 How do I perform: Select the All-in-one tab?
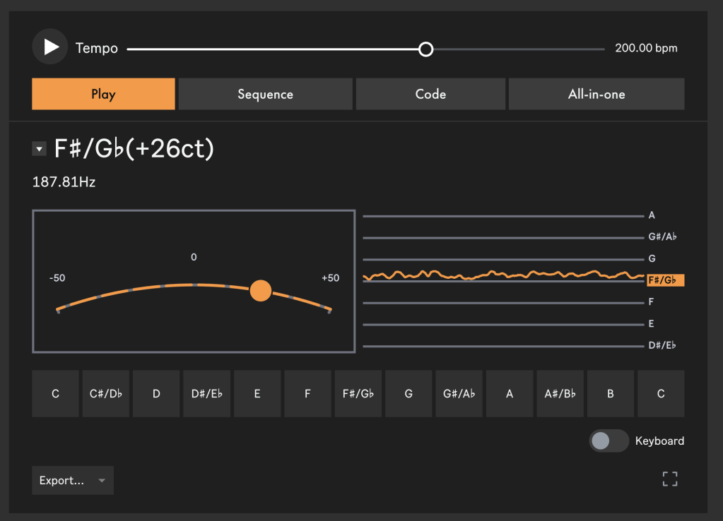596,94
